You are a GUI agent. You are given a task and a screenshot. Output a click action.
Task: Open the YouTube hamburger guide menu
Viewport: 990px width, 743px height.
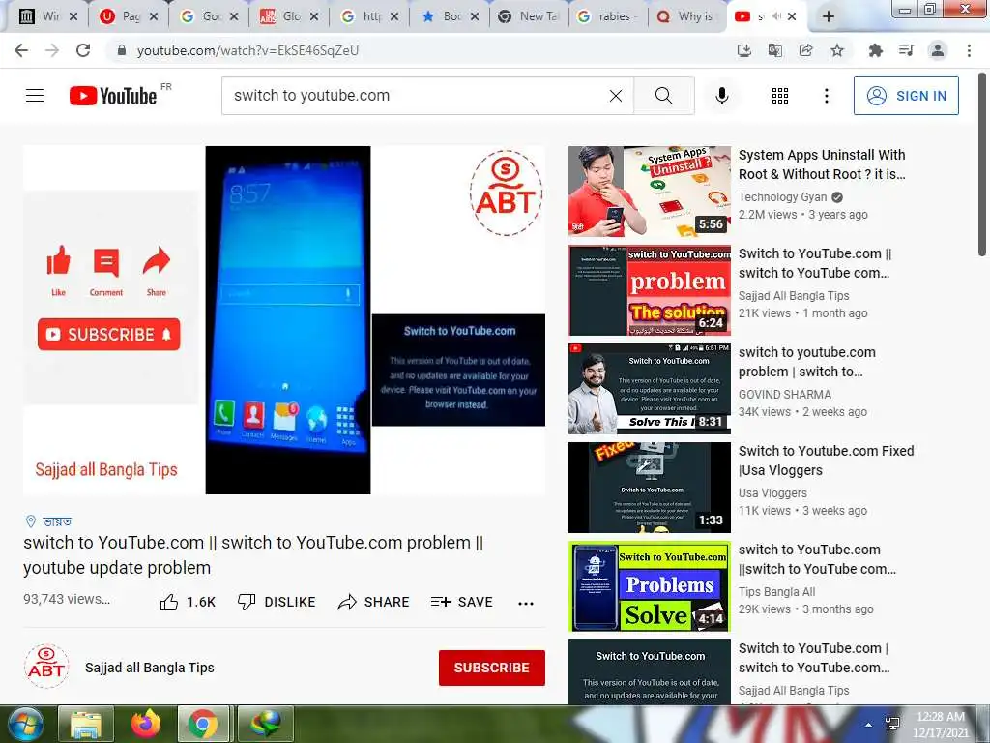click(x=35, y=96)
